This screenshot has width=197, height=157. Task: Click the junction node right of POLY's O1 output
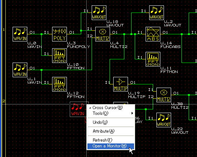[81, 30]
